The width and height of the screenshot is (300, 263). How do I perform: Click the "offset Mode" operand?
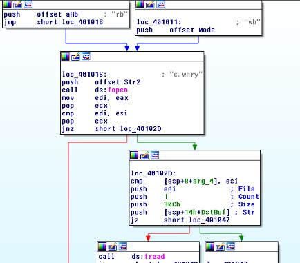pyautogui.click(x=192, y=30)
